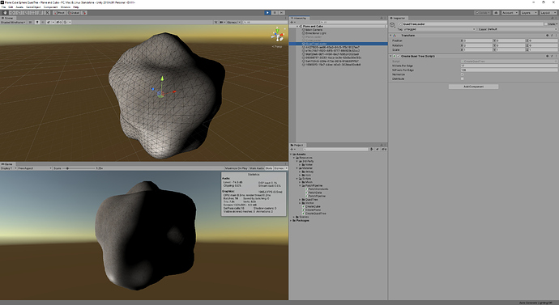Open the Account dropdown
Screen dimensions: 559x305
click(510, 13)
